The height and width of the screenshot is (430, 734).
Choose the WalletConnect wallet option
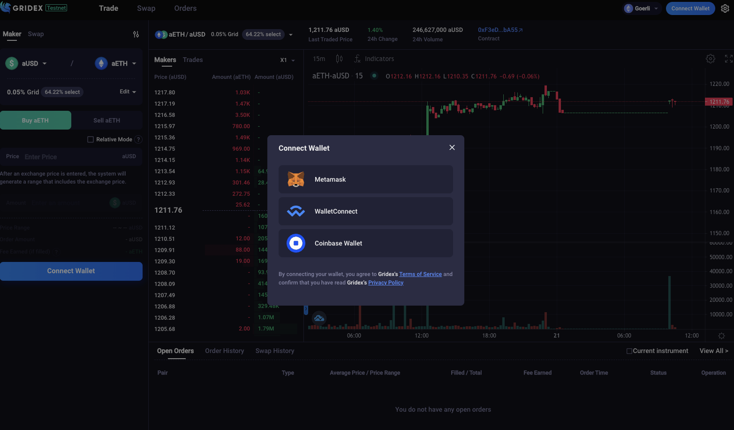(365, 211)
